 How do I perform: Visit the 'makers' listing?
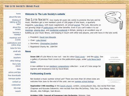[x=18, y=54]
